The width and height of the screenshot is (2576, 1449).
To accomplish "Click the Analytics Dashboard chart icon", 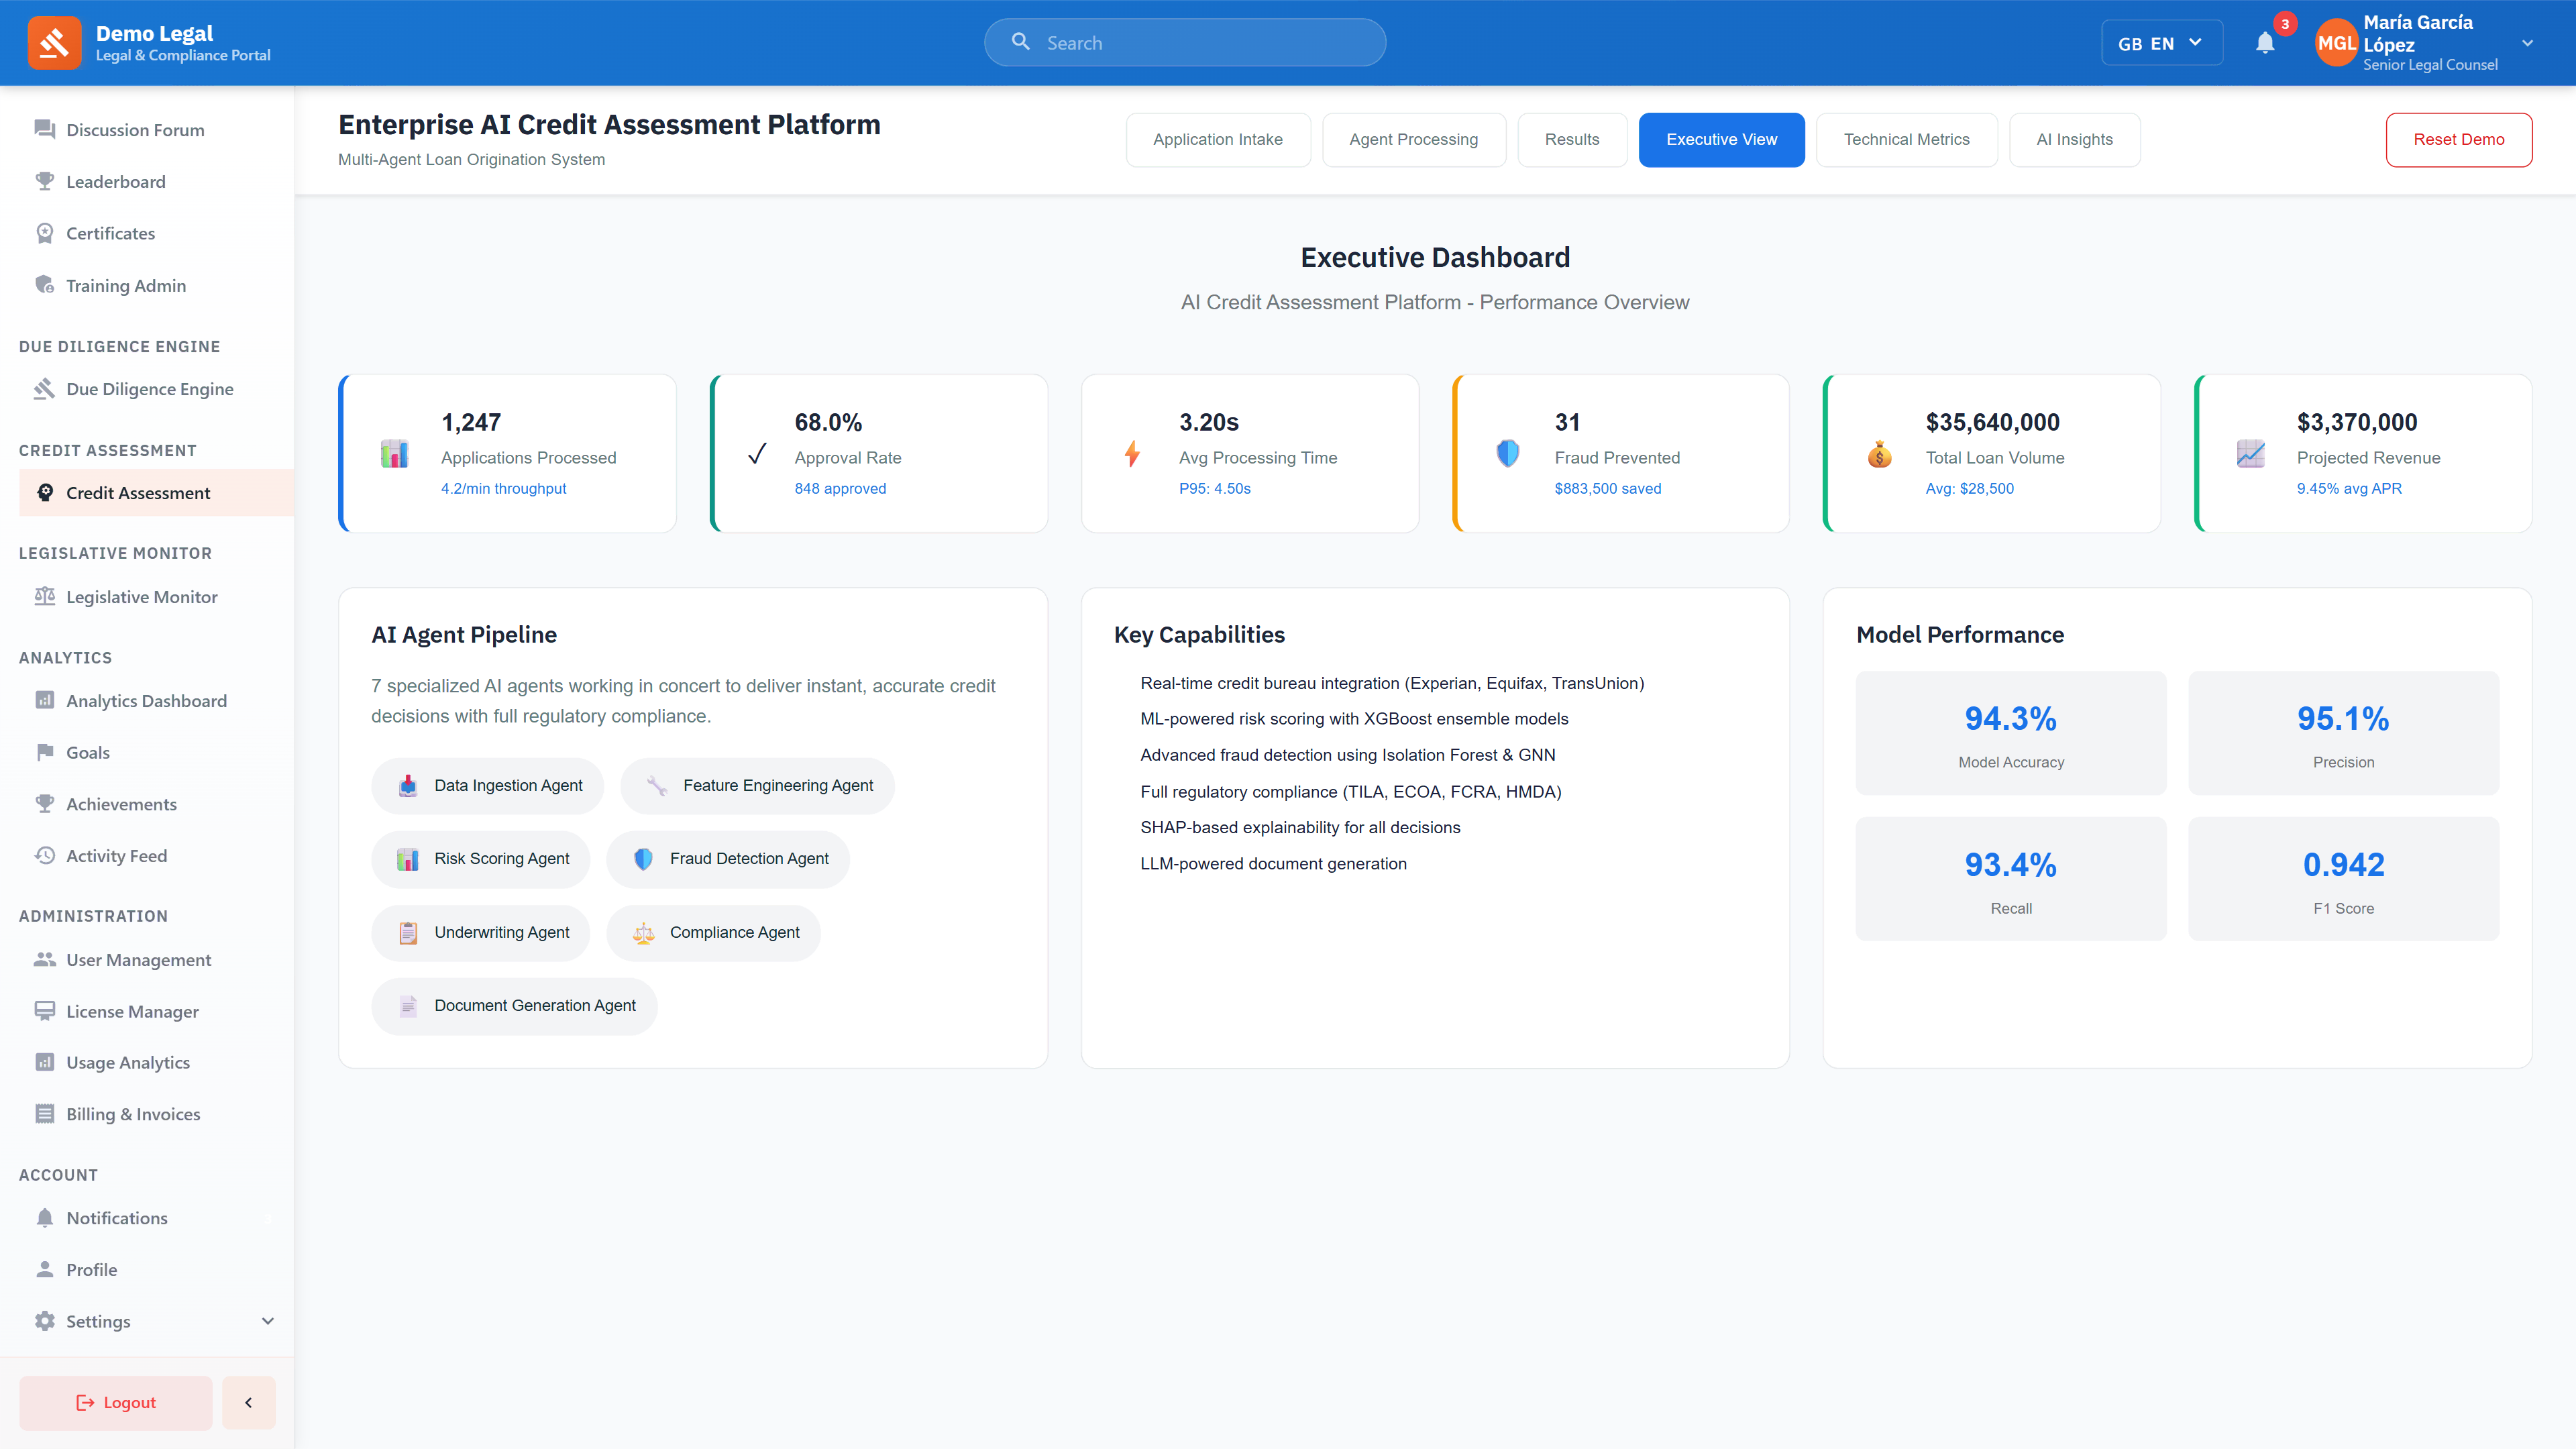I will (45, 700).
